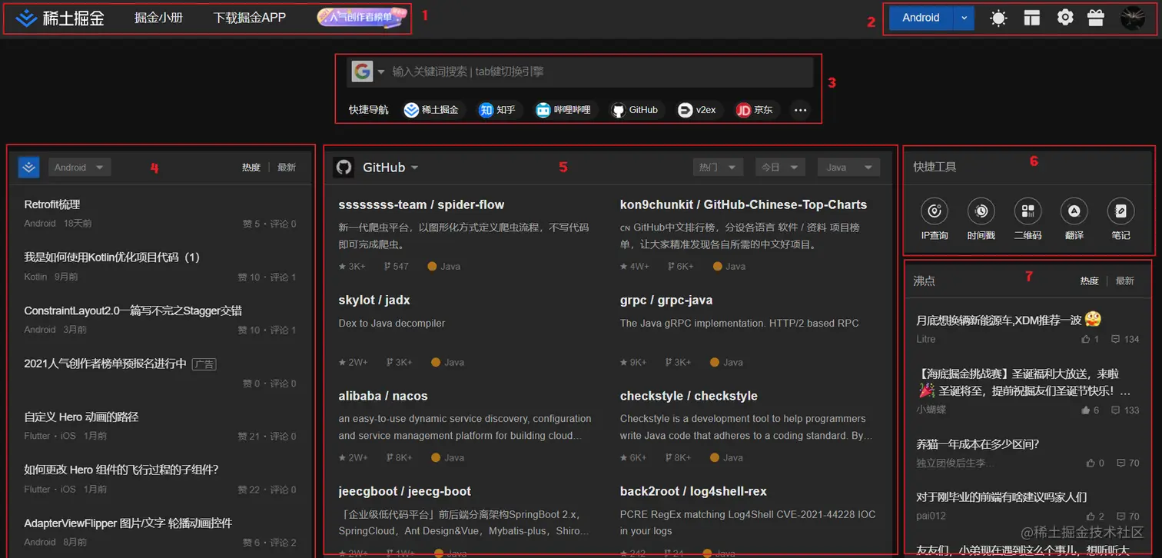Expand the search engine switcher arrow
Image resolution: width=1162 pixels, height=558 pixels.
[380, 72]
